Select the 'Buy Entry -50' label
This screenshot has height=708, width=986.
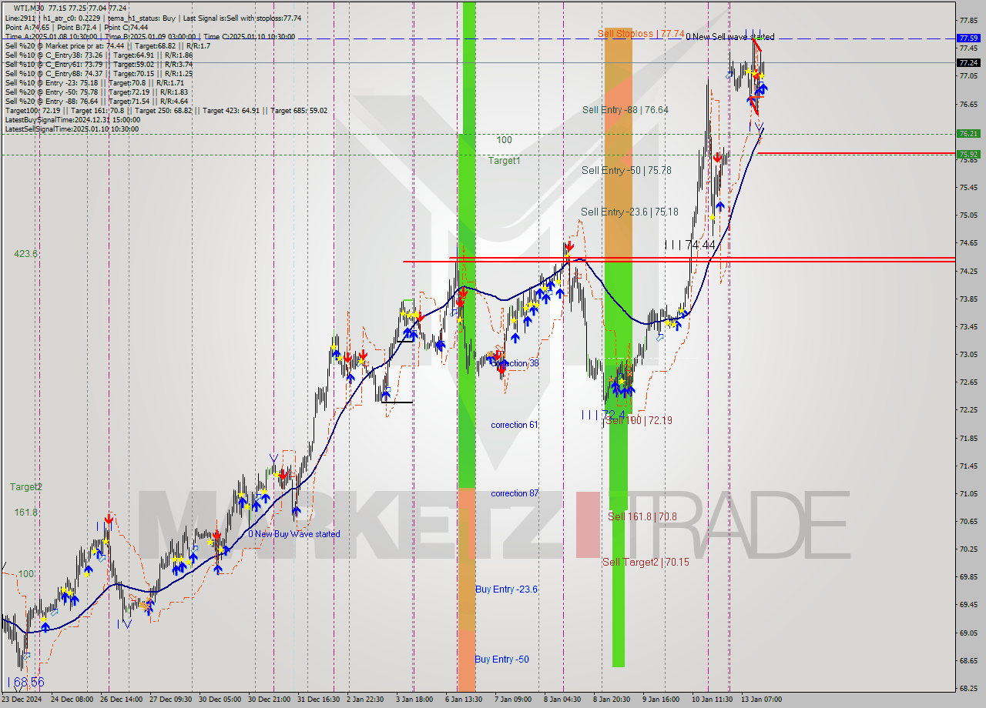[501, 660]
